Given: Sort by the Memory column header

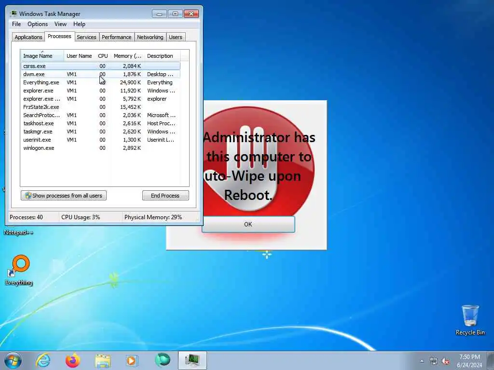Looking at the screenshot, I should pos(127,56).
